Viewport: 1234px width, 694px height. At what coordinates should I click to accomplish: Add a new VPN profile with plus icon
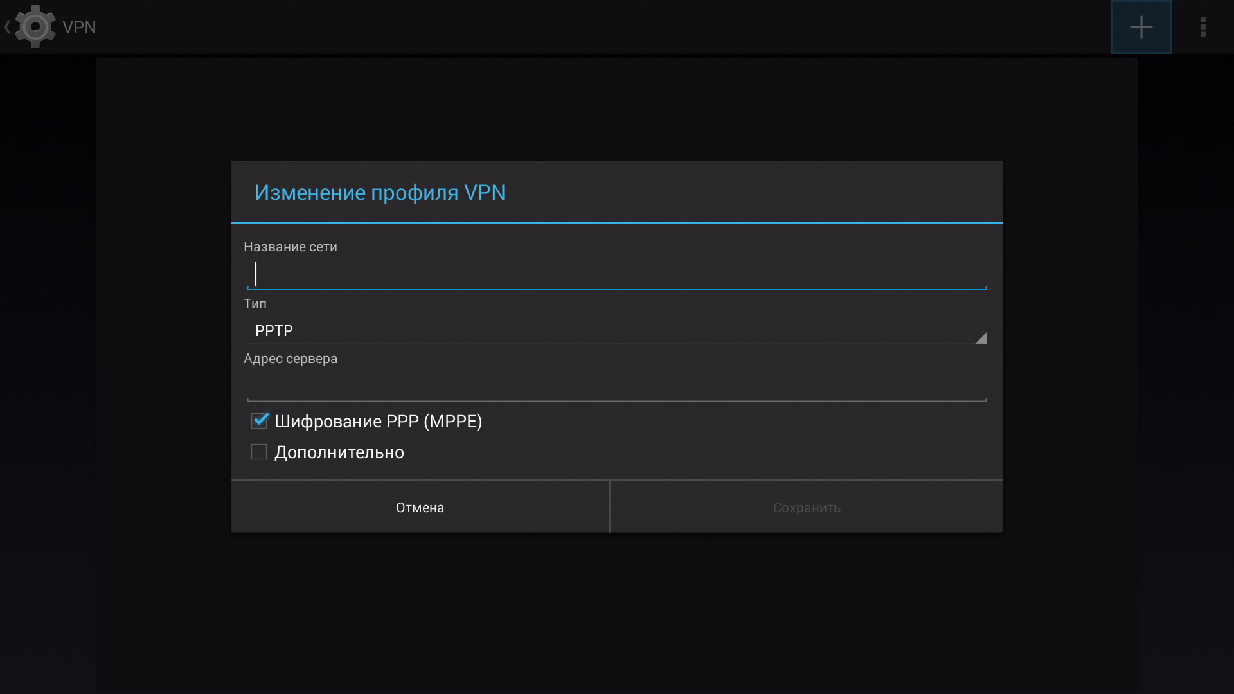coord(1141,27)
